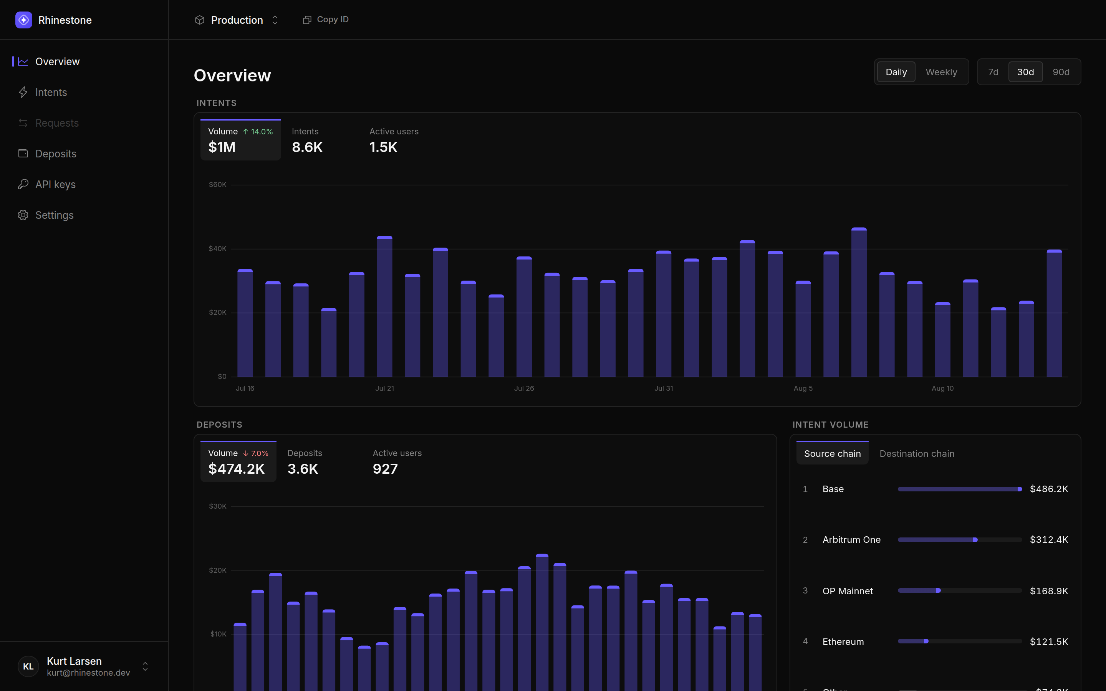Click the Production cube icon
The width and height of the screenshot is (1106, 691).
coord(199,20)
